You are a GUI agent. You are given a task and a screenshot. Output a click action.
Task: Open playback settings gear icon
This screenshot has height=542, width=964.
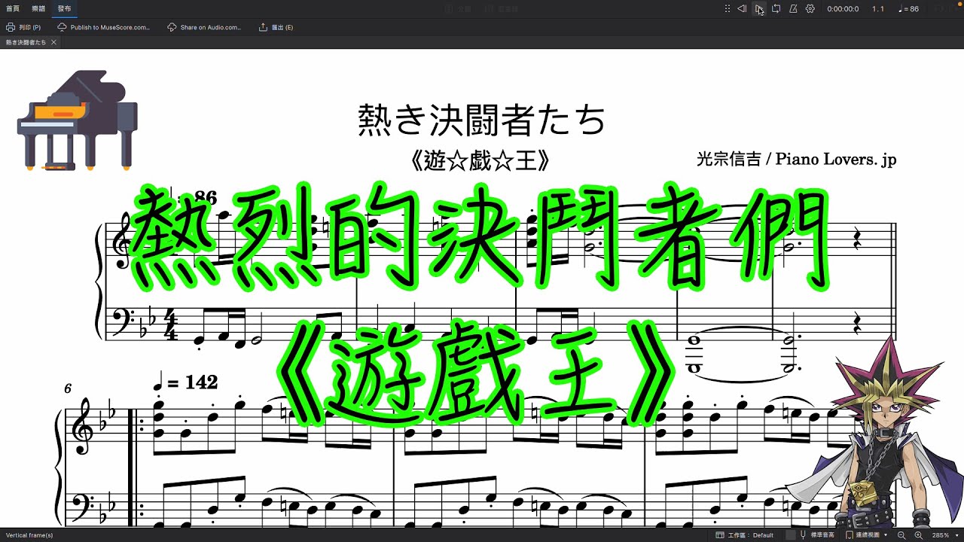tap(810, 9)
